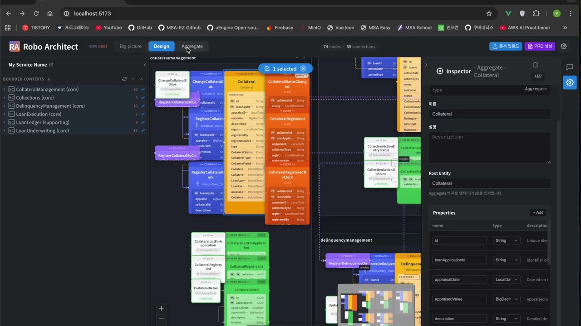Click the BC icon beside LoanLedger
Screen dimensions: 581x326
click(11, 123)
